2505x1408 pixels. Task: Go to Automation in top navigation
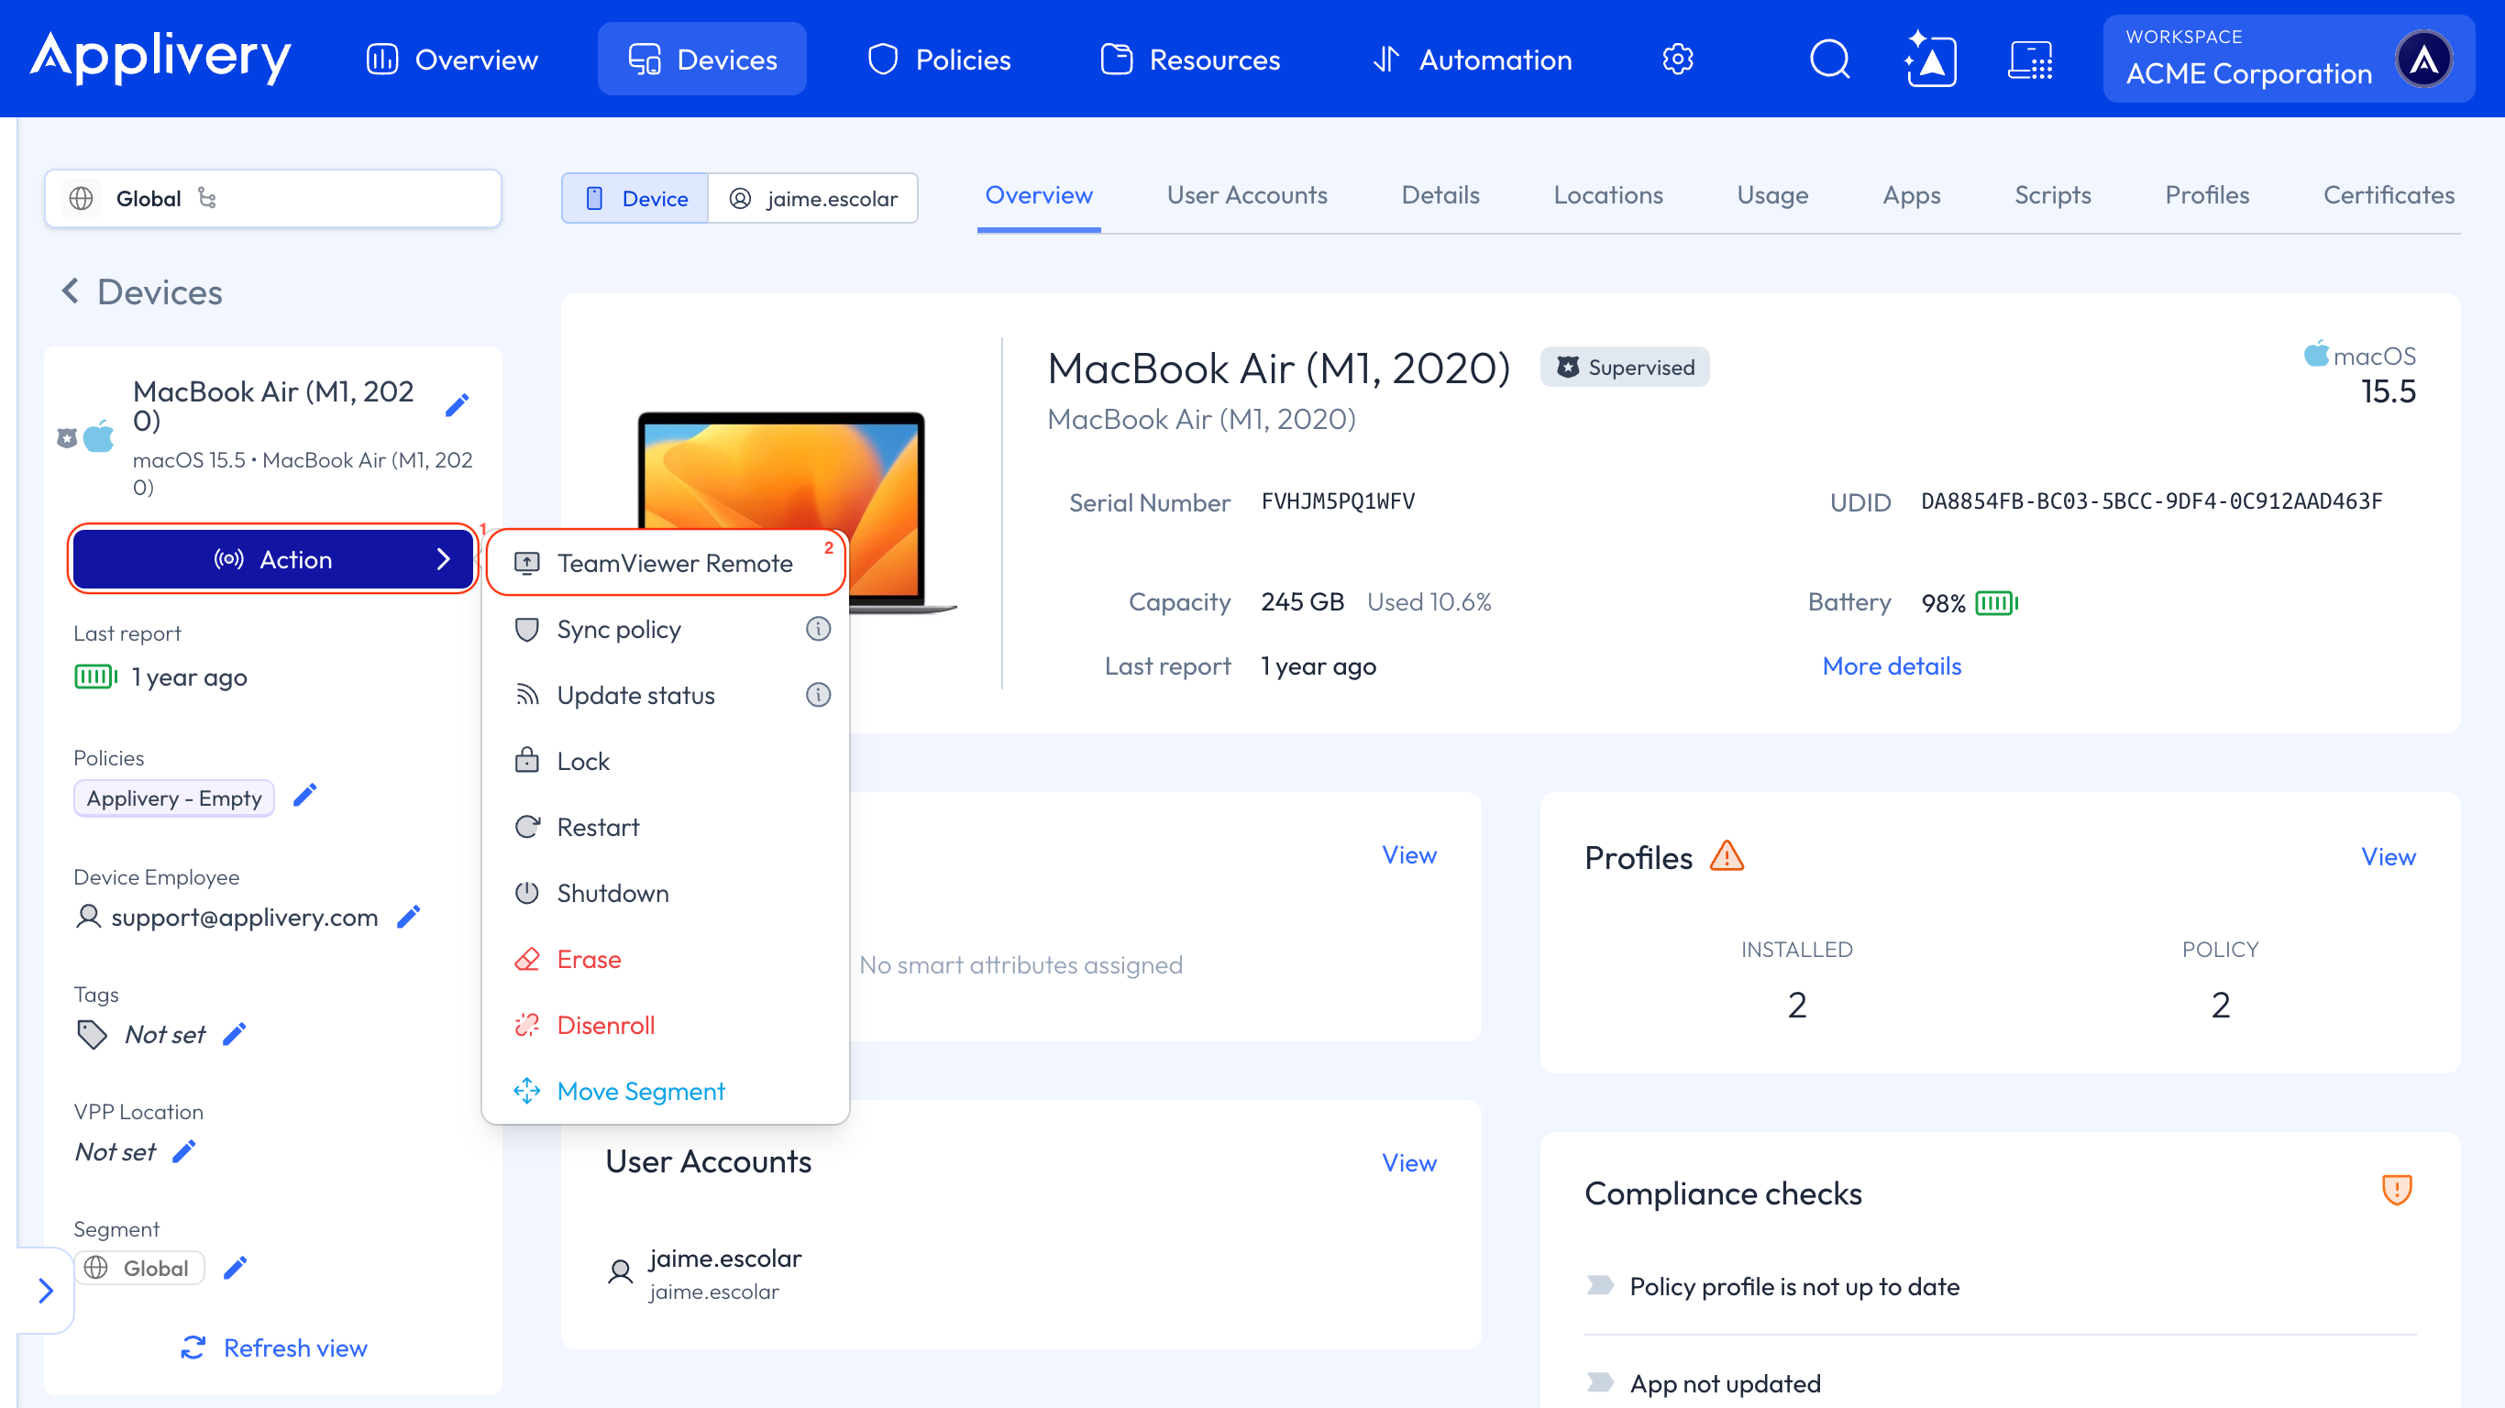(x=1473, y=60)
